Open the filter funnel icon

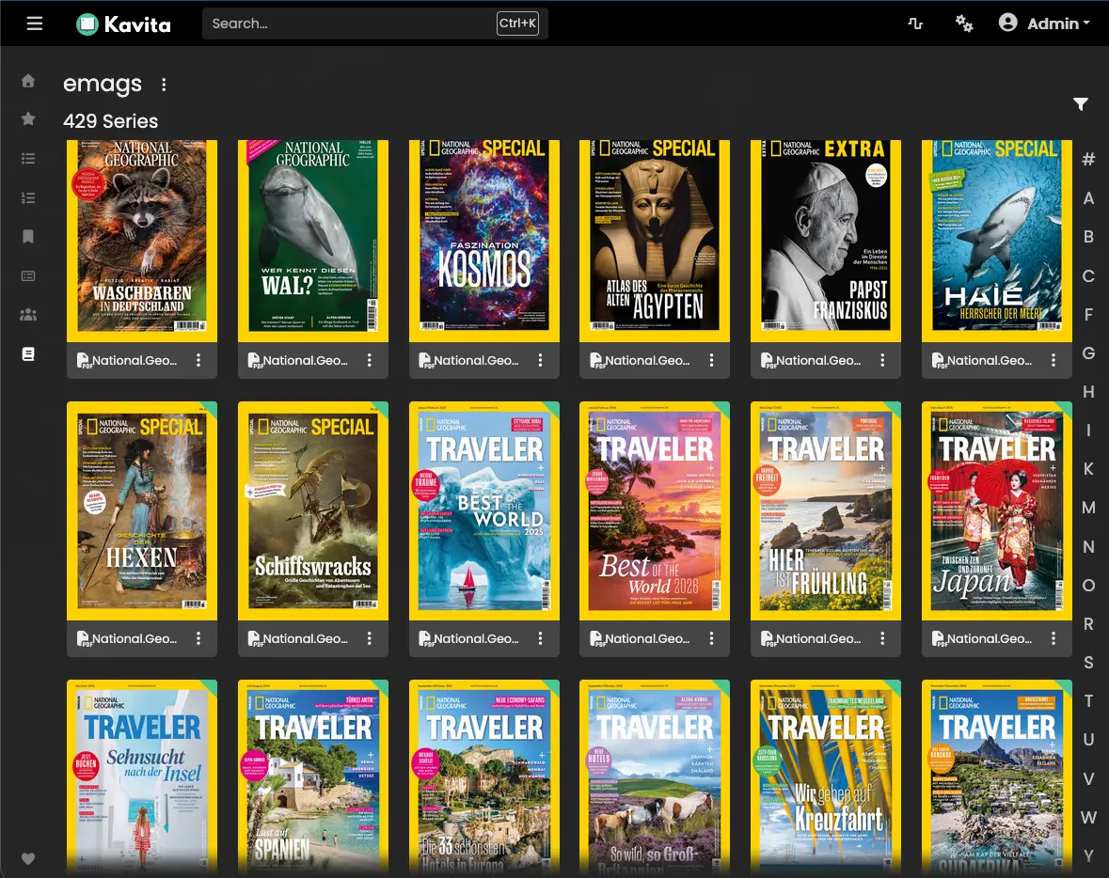pyautogui.click(x=1081, y=104)
